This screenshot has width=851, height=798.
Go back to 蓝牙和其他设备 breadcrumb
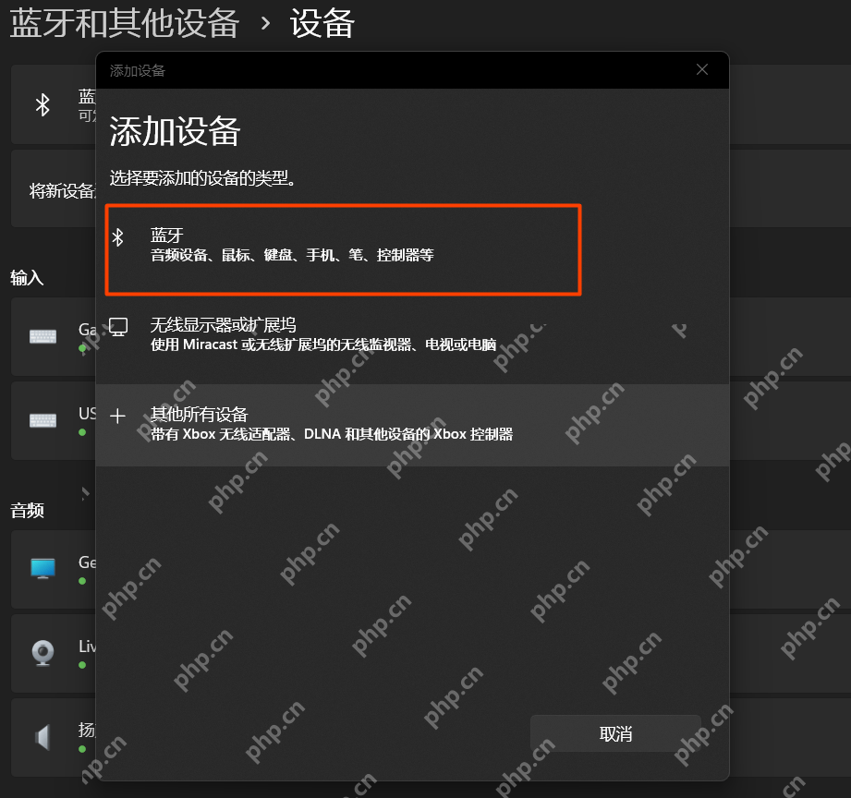125,24
